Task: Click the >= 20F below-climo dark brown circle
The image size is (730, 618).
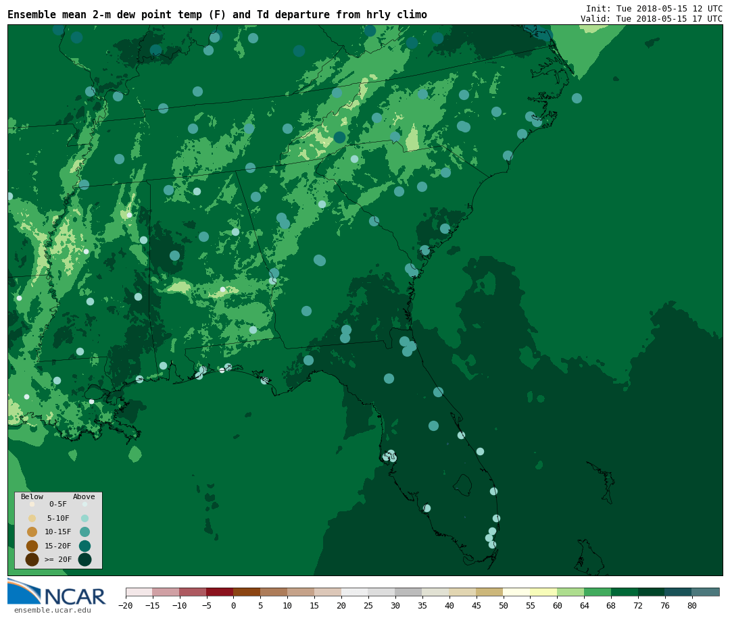Action: (32, 559)
